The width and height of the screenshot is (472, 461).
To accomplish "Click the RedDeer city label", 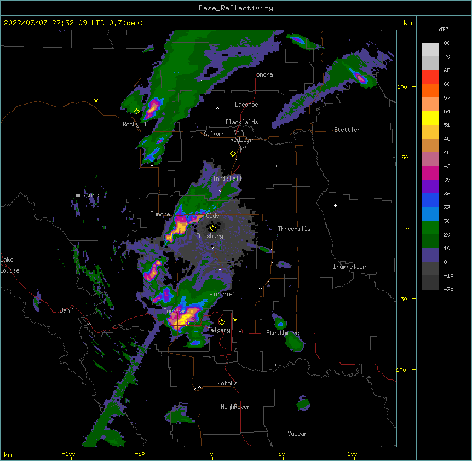I will tap(241, 140).
